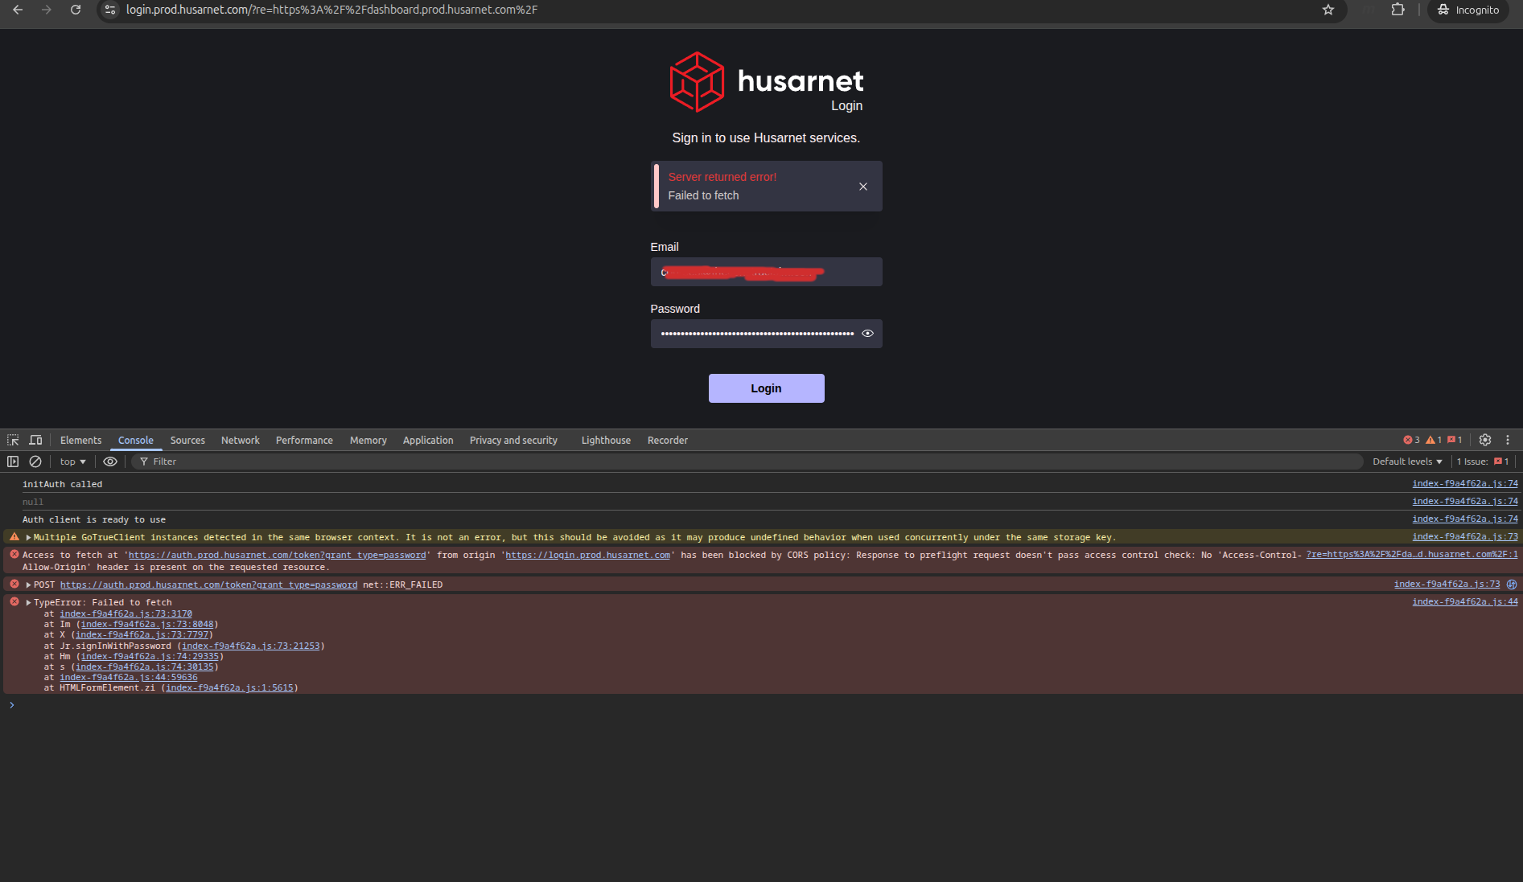Open the browser extensions puzzle icon
This screenshot has width=1523, height=882.
[x=1398, y=10]
